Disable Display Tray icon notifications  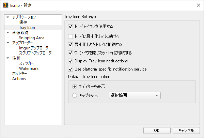70,61
